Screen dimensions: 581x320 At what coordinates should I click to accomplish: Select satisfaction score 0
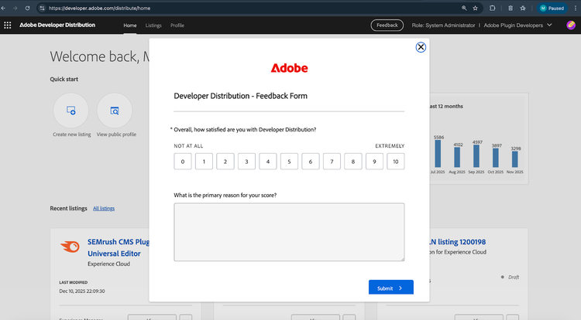[183, 162]
